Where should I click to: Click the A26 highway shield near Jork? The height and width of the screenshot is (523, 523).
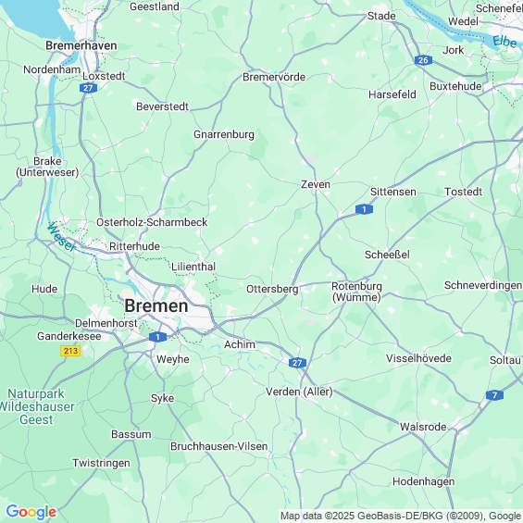[x=423, y=60]
